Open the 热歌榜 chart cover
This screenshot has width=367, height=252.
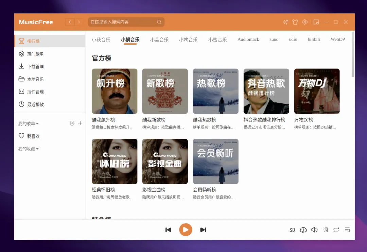tap(215, 91)
